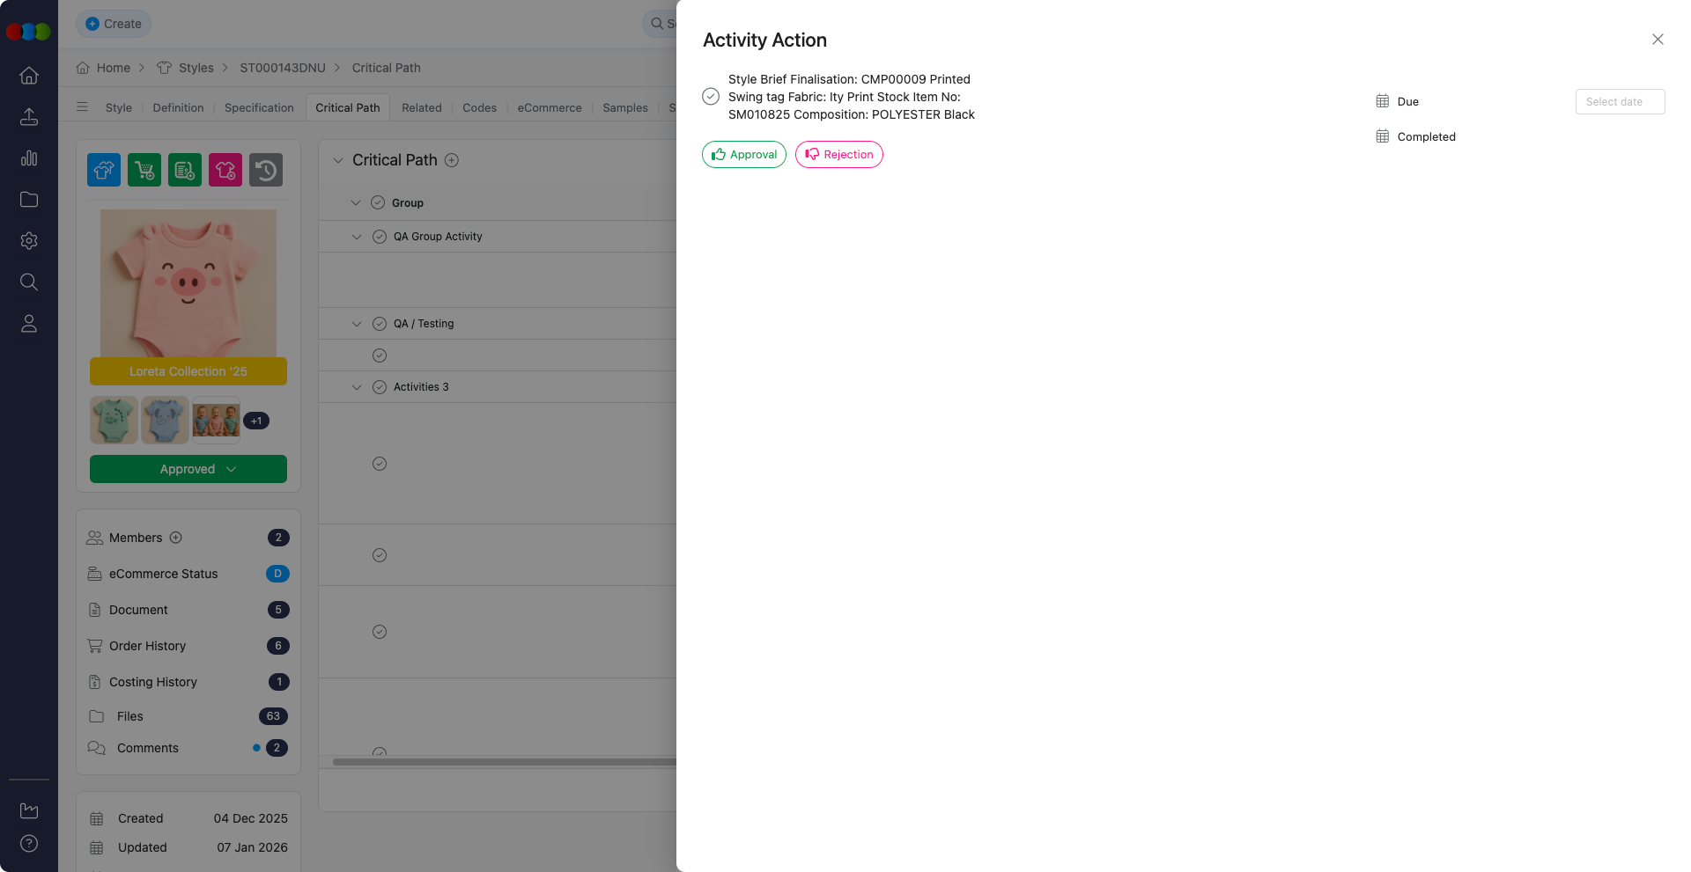Toggle the Activities 3 check circle
The height and width of the screenshot is (872, 1691).
point(380,387)
